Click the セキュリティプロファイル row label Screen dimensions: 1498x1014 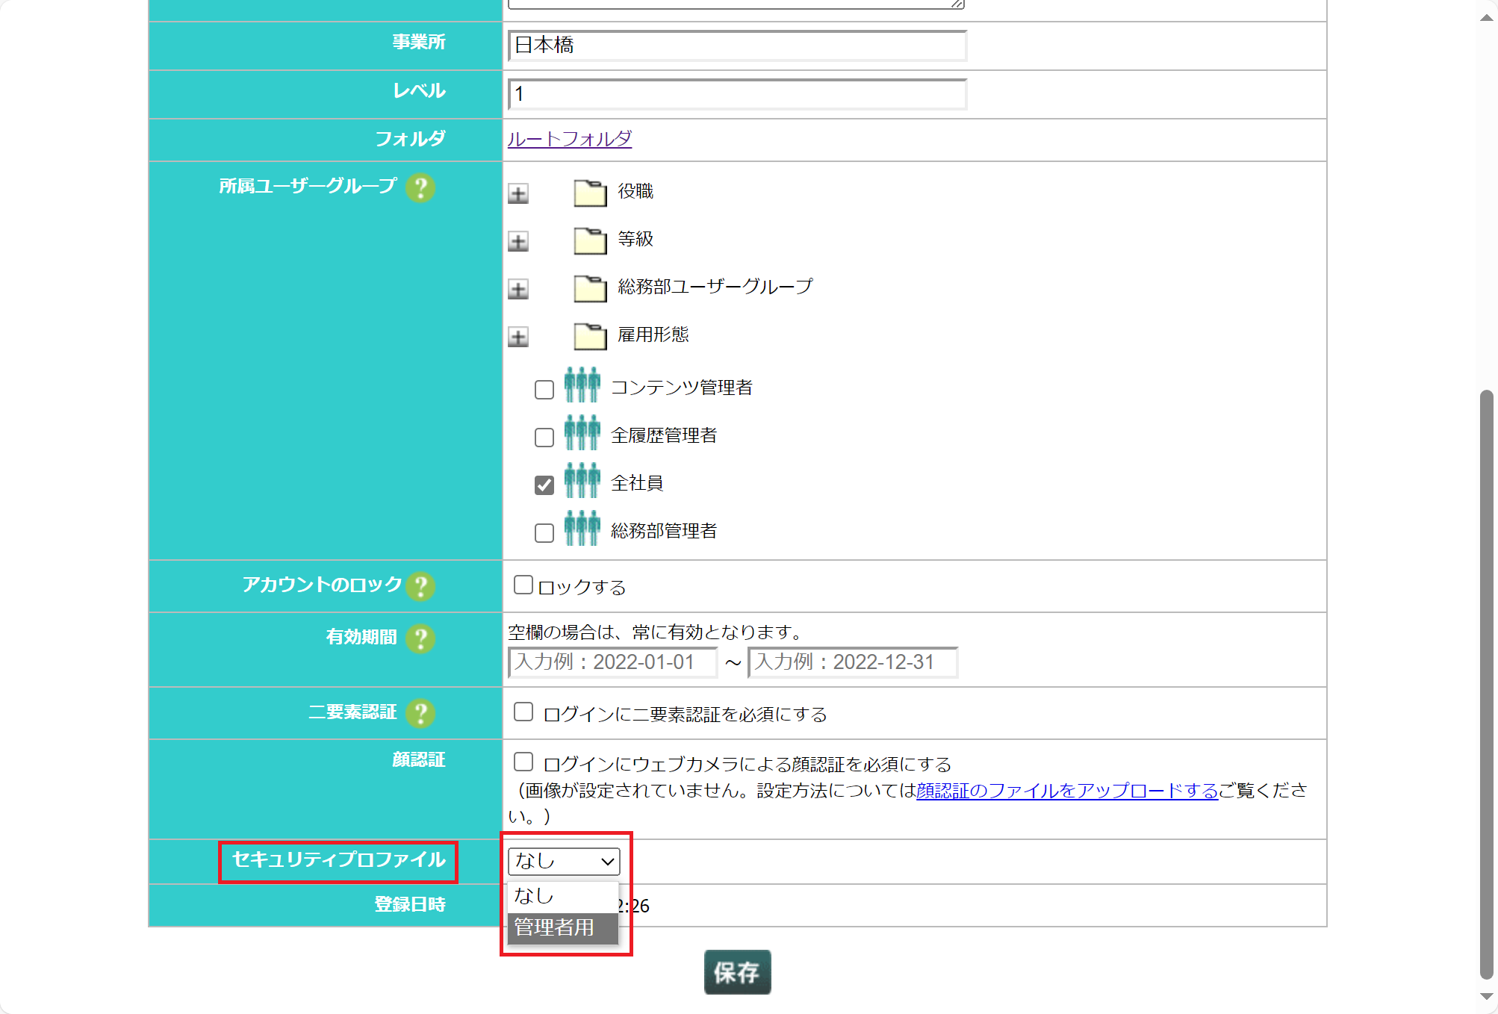pos(339,860)
